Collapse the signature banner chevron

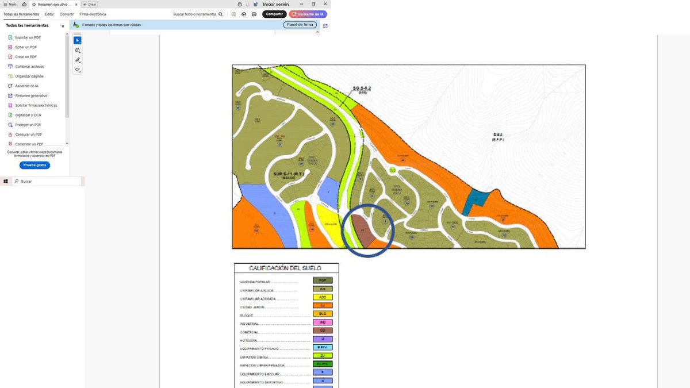coord(325,26)
